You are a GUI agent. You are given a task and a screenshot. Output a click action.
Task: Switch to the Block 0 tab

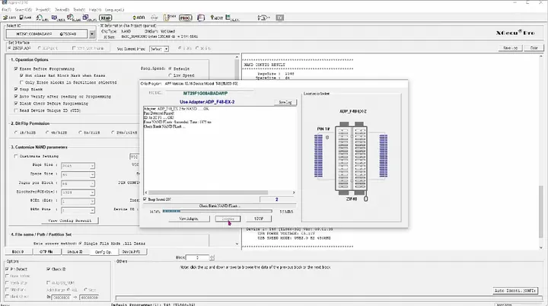(x=18, y=252)
